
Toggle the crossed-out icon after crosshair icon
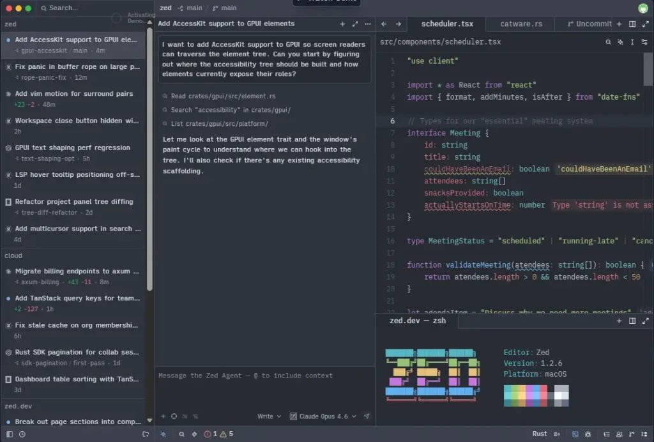tap(185, 416)
